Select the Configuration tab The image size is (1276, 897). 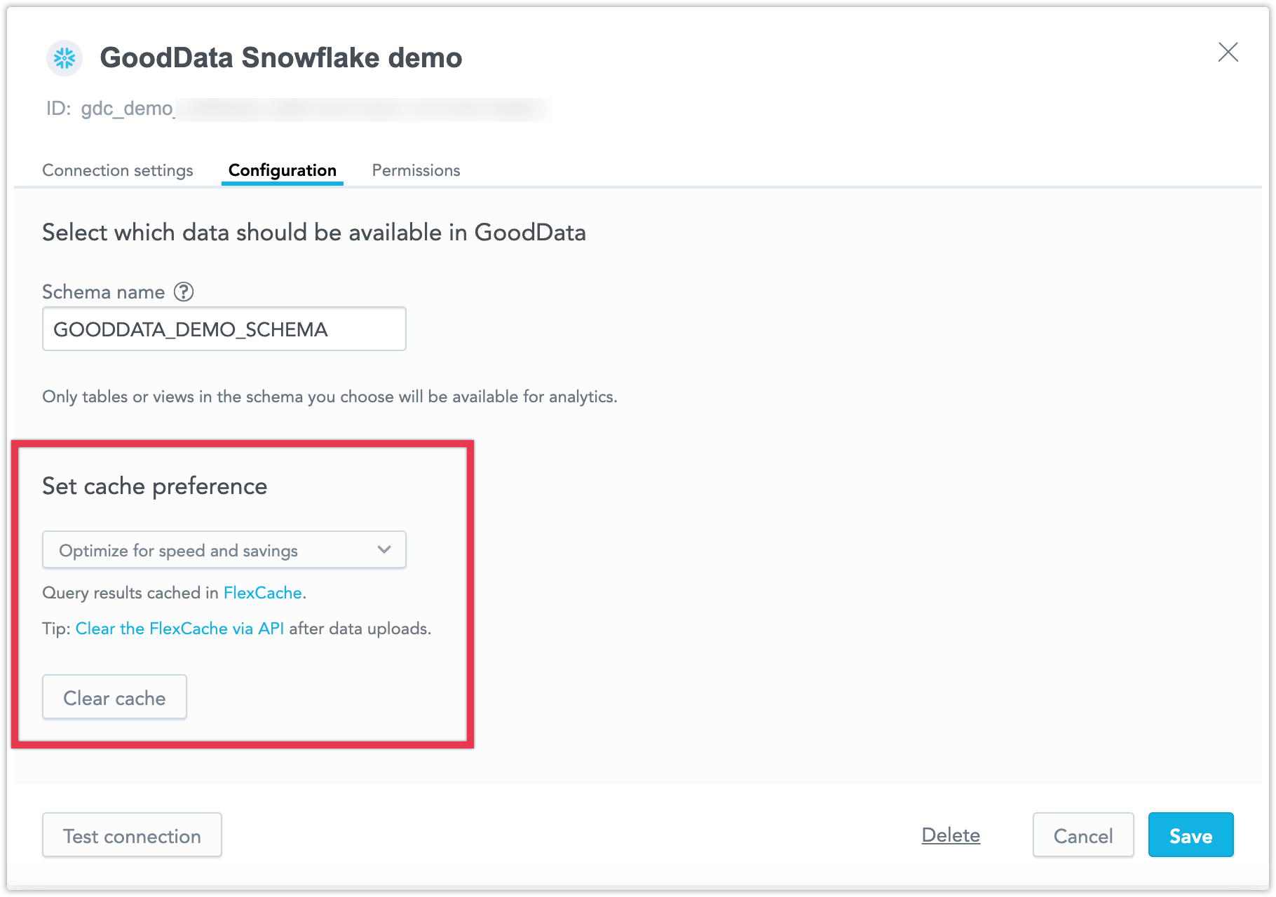click(282, 170)
